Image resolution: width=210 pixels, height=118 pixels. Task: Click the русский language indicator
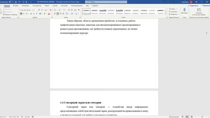27,117
